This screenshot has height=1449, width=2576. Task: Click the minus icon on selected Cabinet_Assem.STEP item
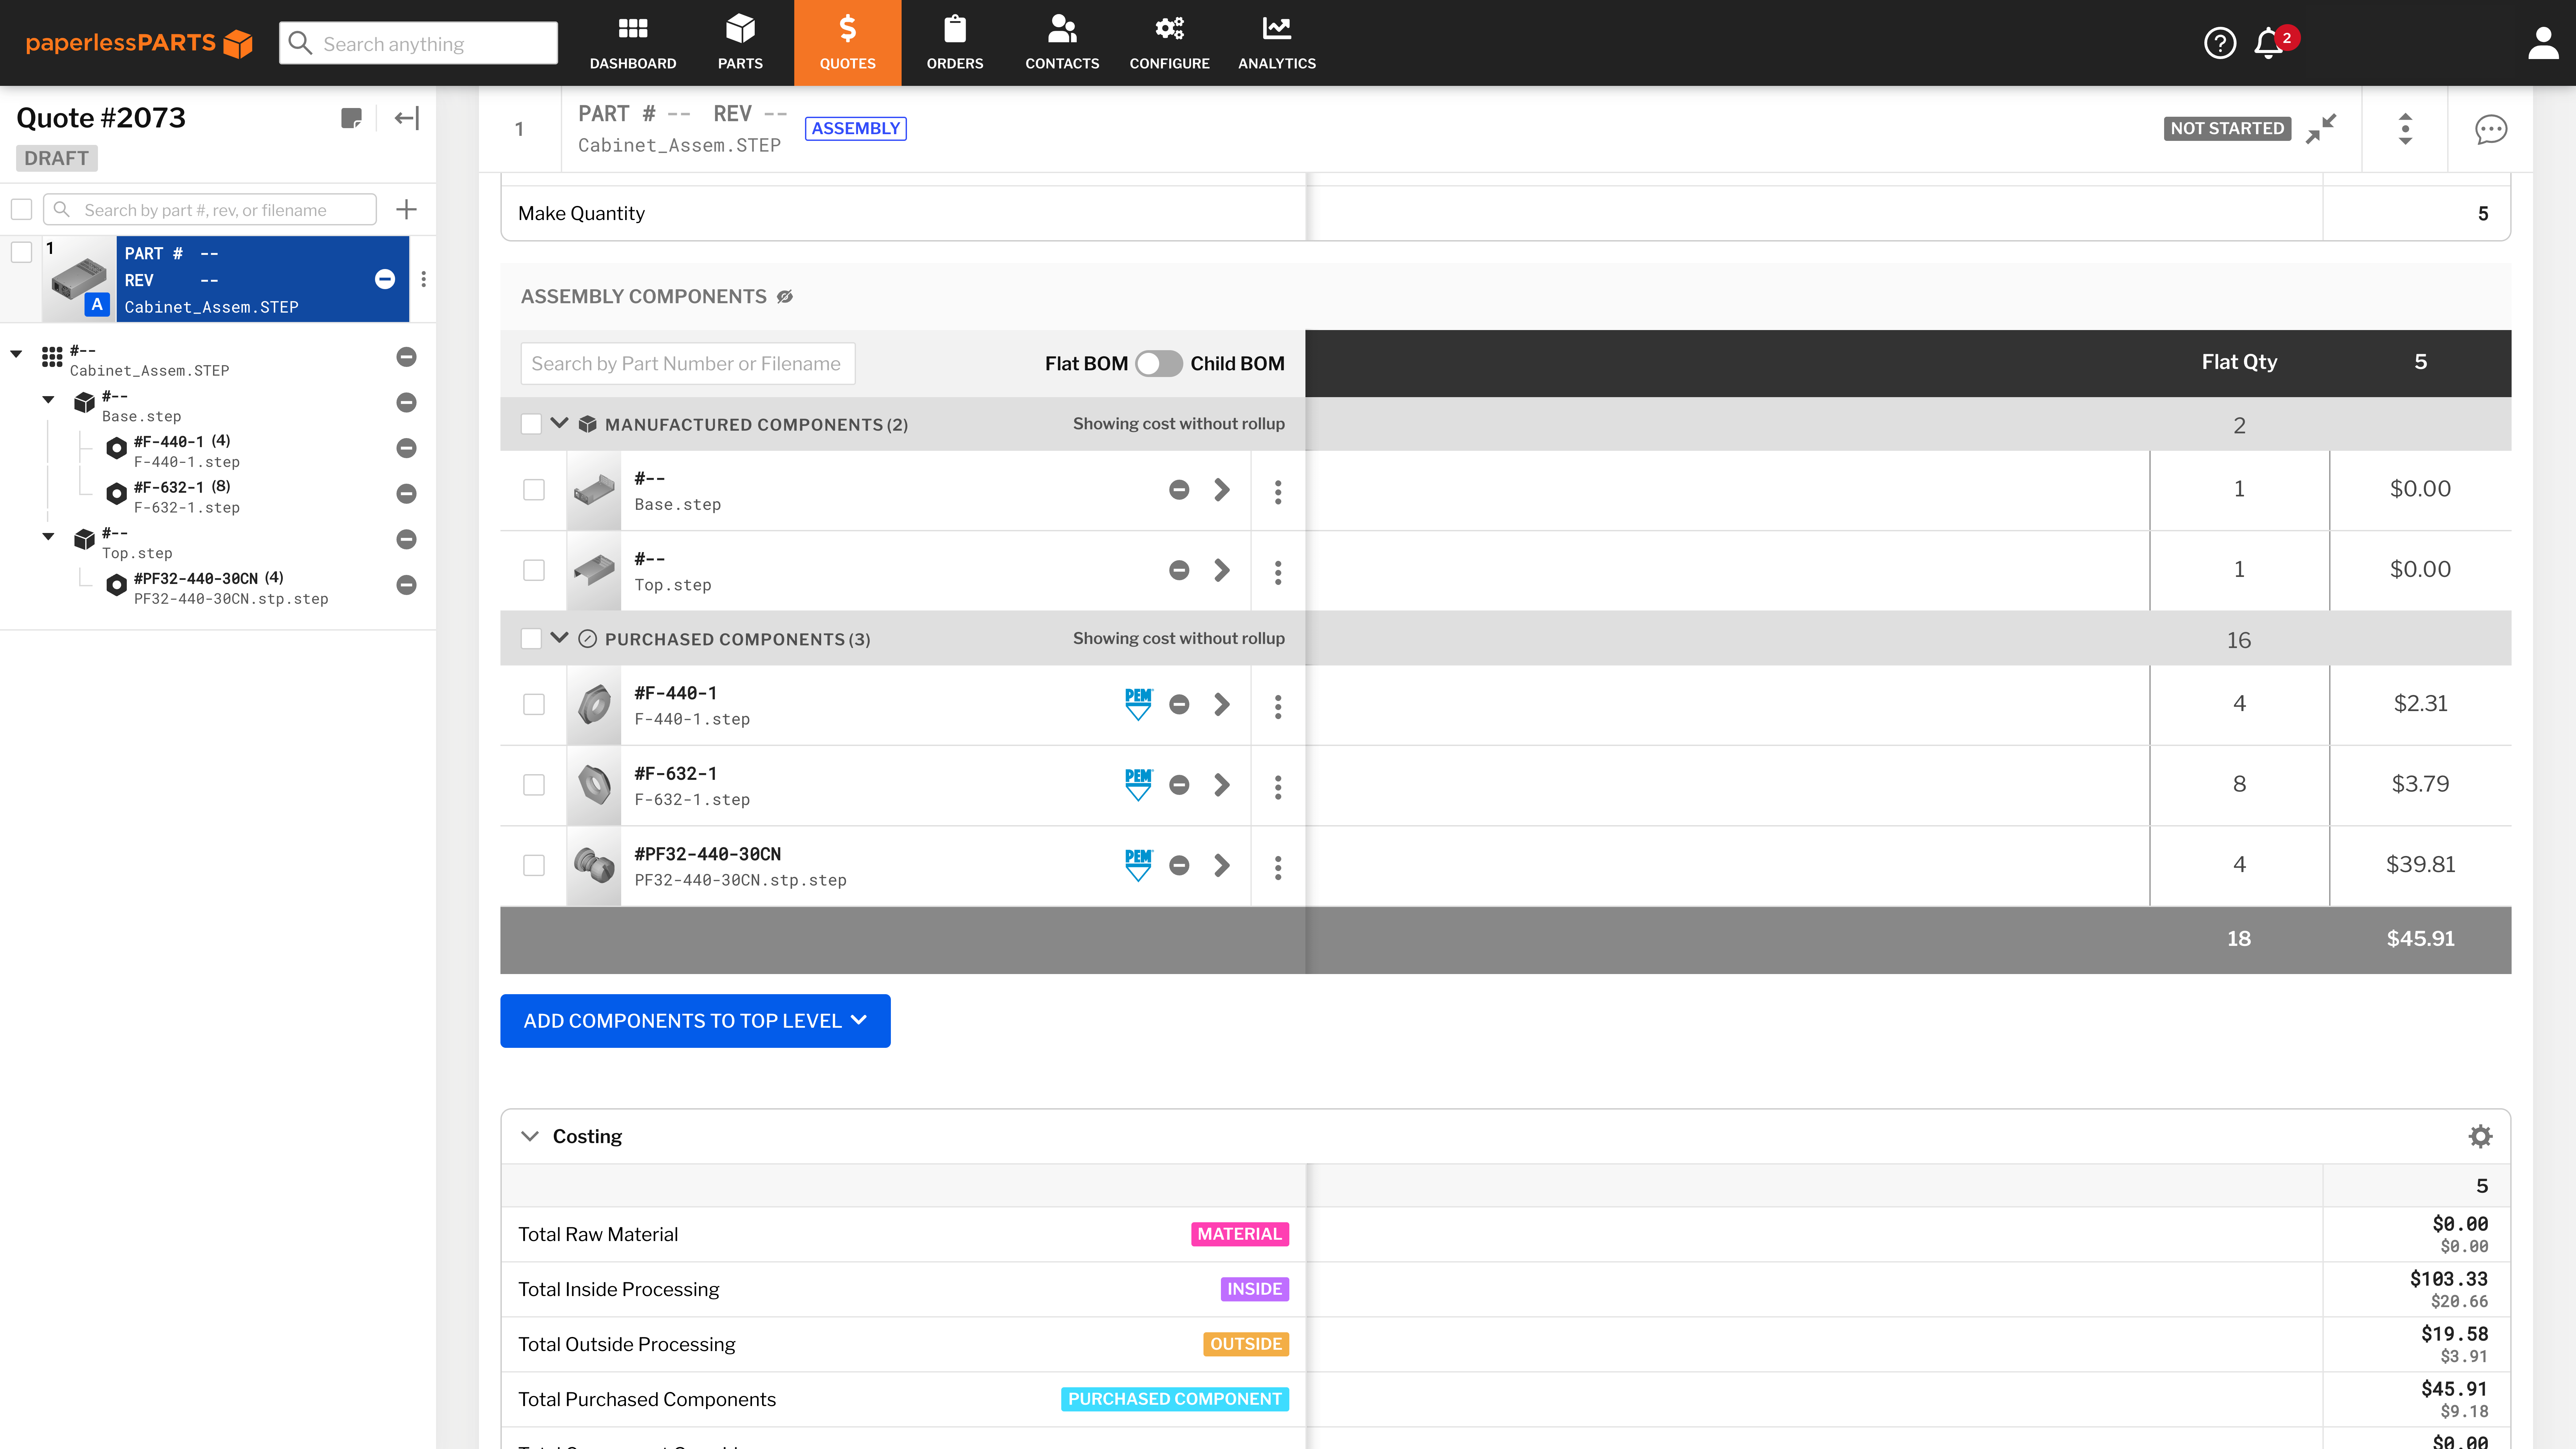click(385, 279)
